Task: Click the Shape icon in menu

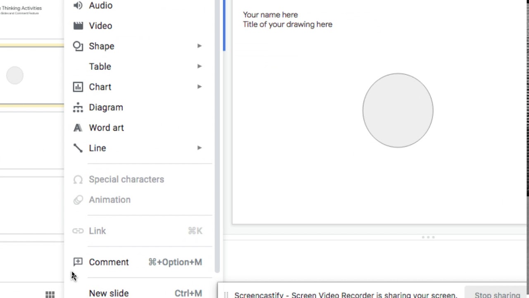Action: click(x=78, y=46)
